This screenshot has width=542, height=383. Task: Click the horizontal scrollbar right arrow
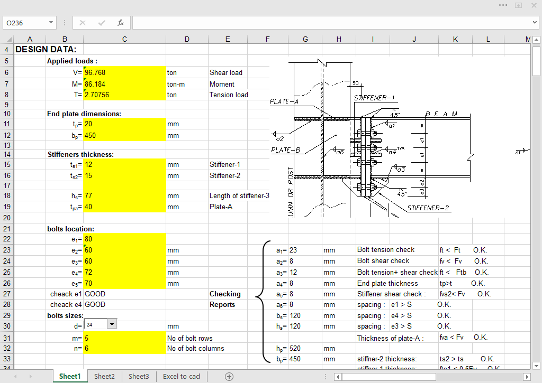[527, 377]
